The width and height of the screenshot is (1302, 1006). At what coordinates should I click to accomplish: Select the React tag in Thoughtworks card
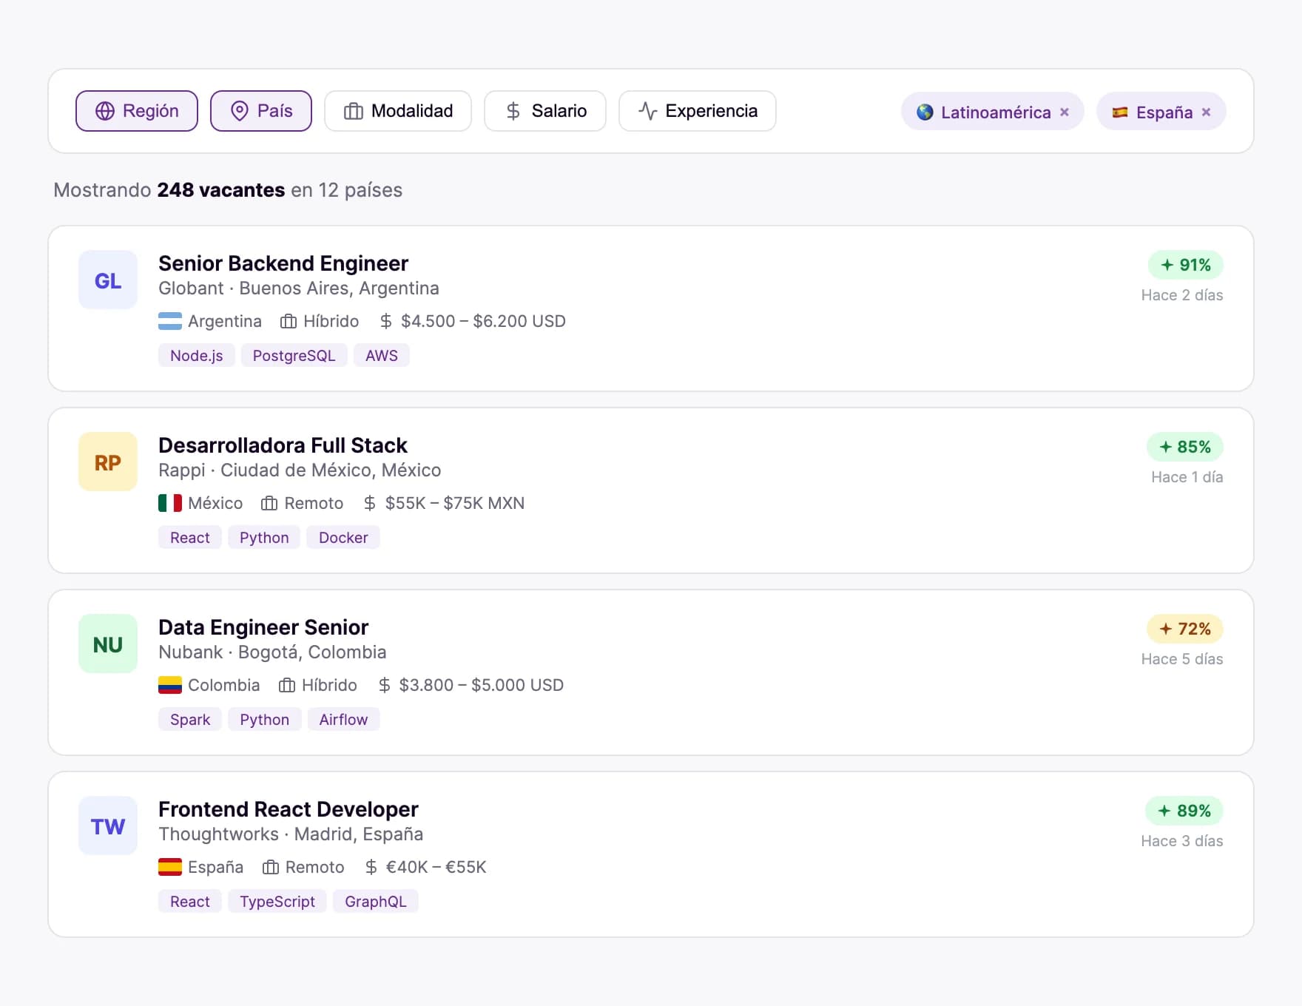pos(190,902)
